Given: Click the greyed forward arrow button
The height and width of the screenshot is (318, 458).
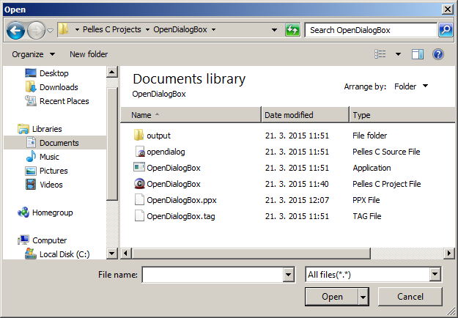Looking at the screenshot, I should point(36,30).
